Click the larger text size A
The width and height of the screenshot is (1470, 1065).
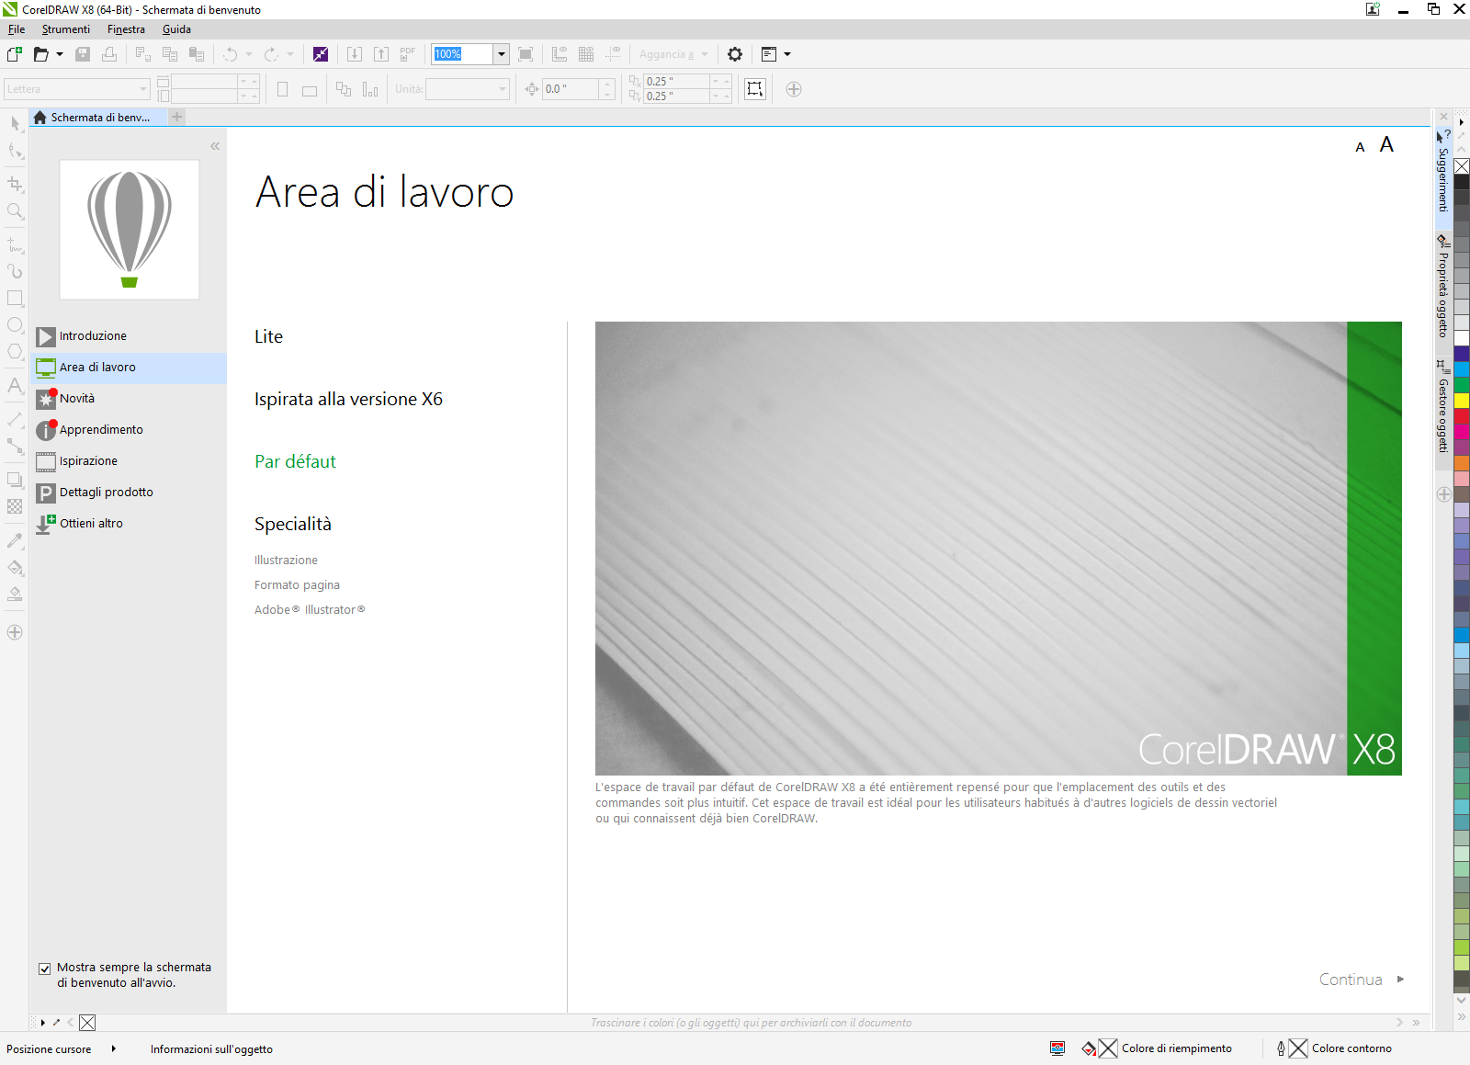[x=1386, y=144]
